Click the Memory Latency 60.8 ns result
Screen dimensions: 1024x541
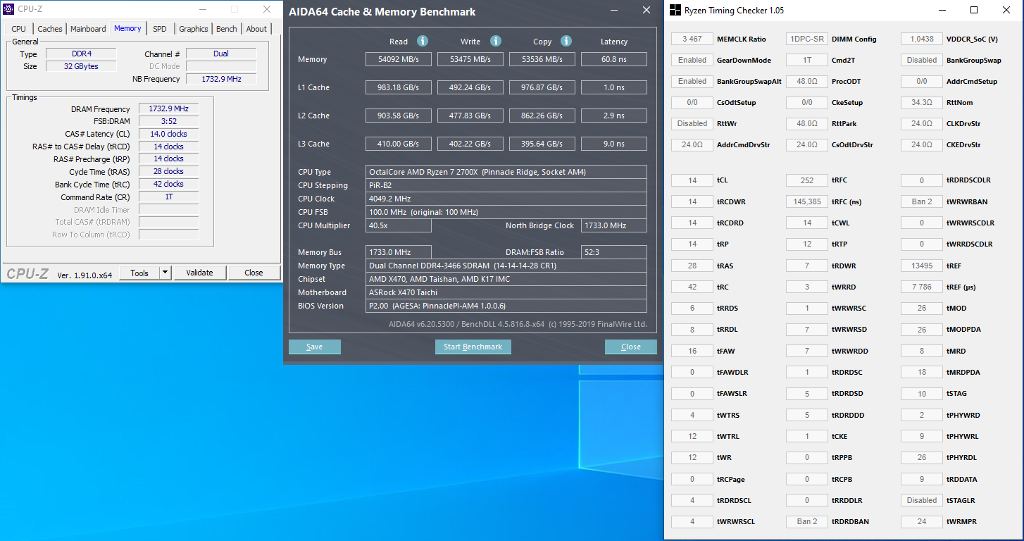pos(614,59)
